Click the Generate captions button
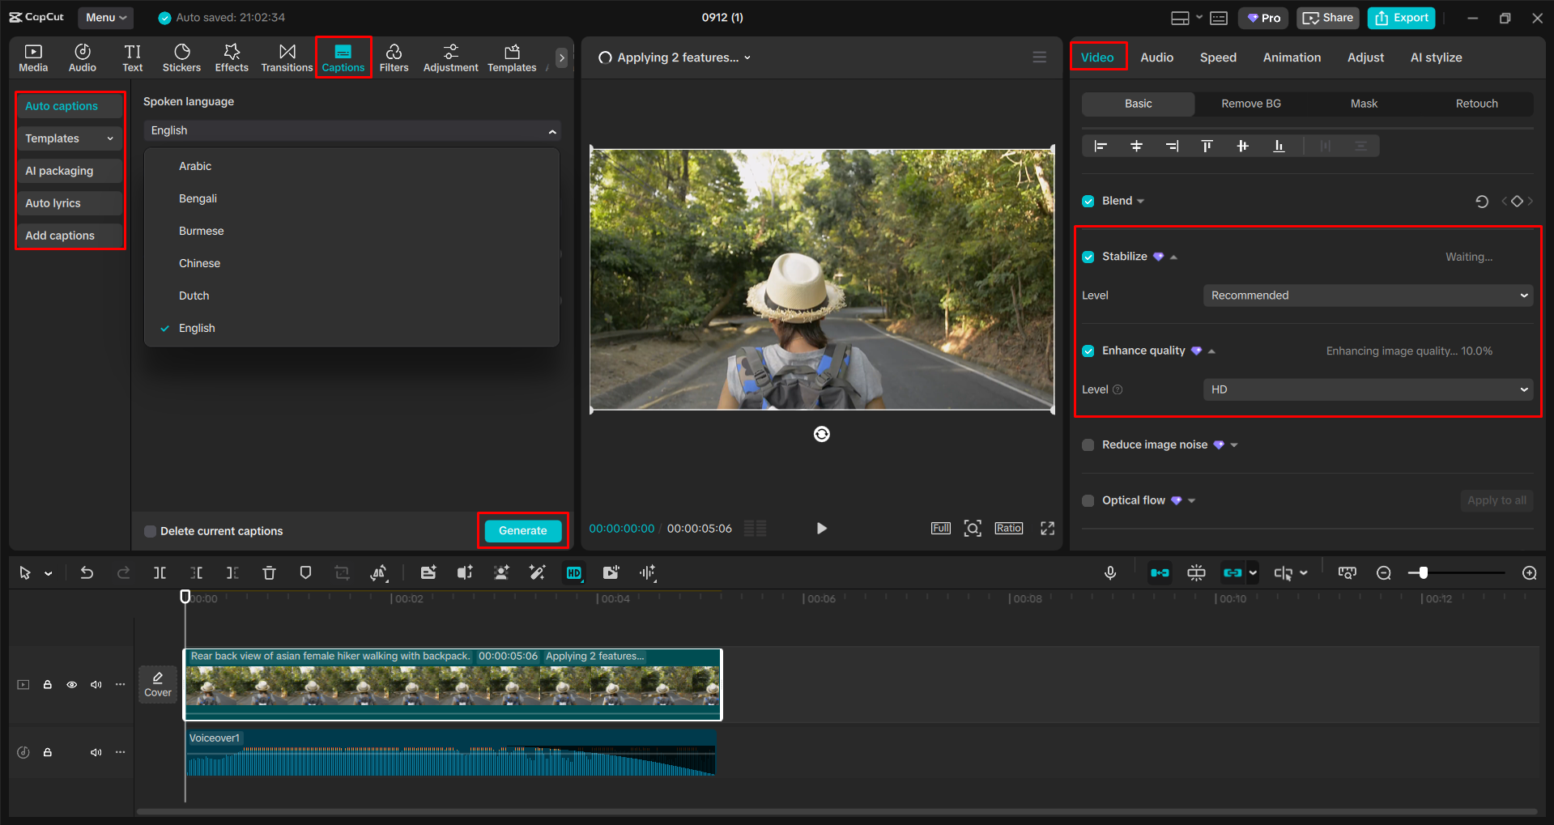1554x825 pixels. [522, 530]
